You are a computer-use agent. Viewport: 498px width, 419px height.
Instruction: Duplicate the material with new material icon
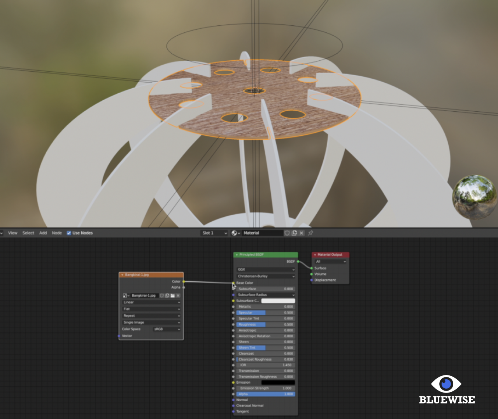(295, 233)
